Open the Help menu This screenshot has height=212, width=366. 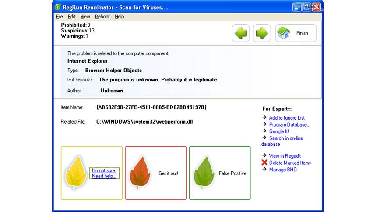point(119,17)
